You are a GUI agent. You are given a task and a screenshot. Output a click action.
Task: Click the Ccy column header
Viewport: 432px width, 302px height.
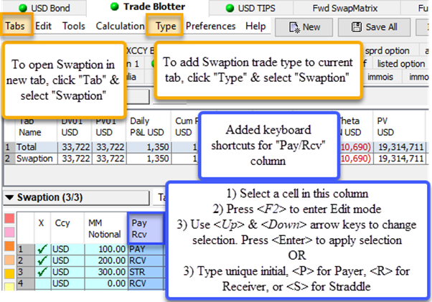[67, 228]
